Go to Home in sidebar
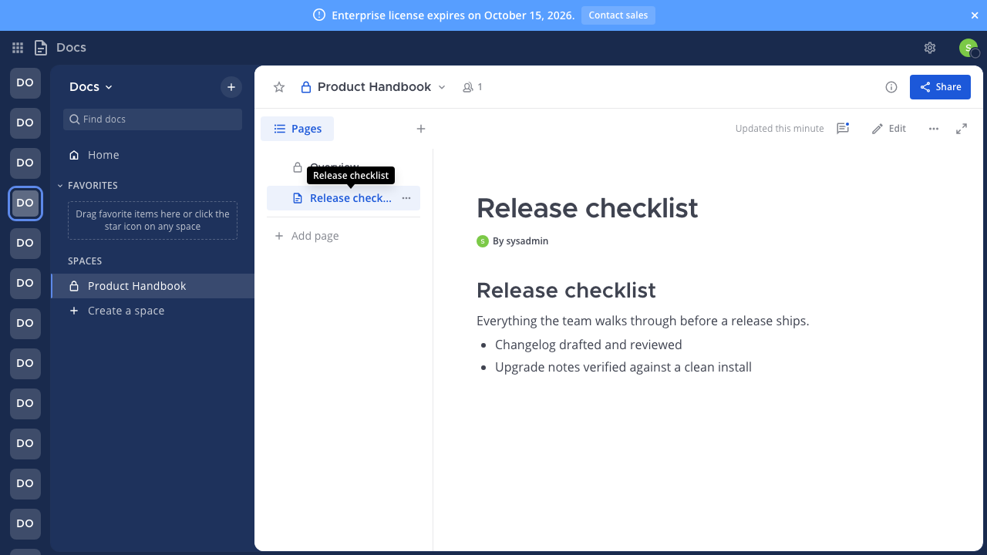Viewport: 987px width, 555px height. point(153,155)
